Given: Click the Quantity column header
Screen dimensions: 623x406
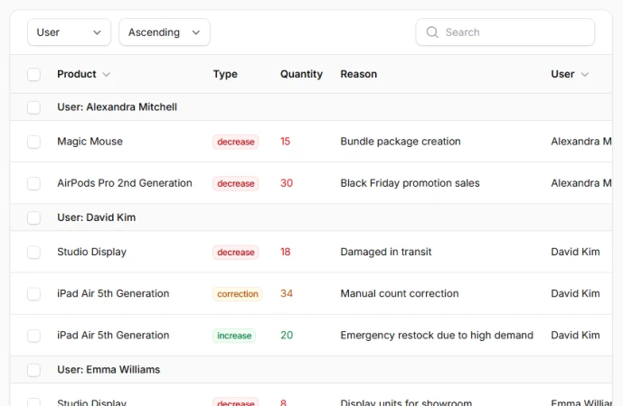Looking at the screenshot, I should click(301, 74).
